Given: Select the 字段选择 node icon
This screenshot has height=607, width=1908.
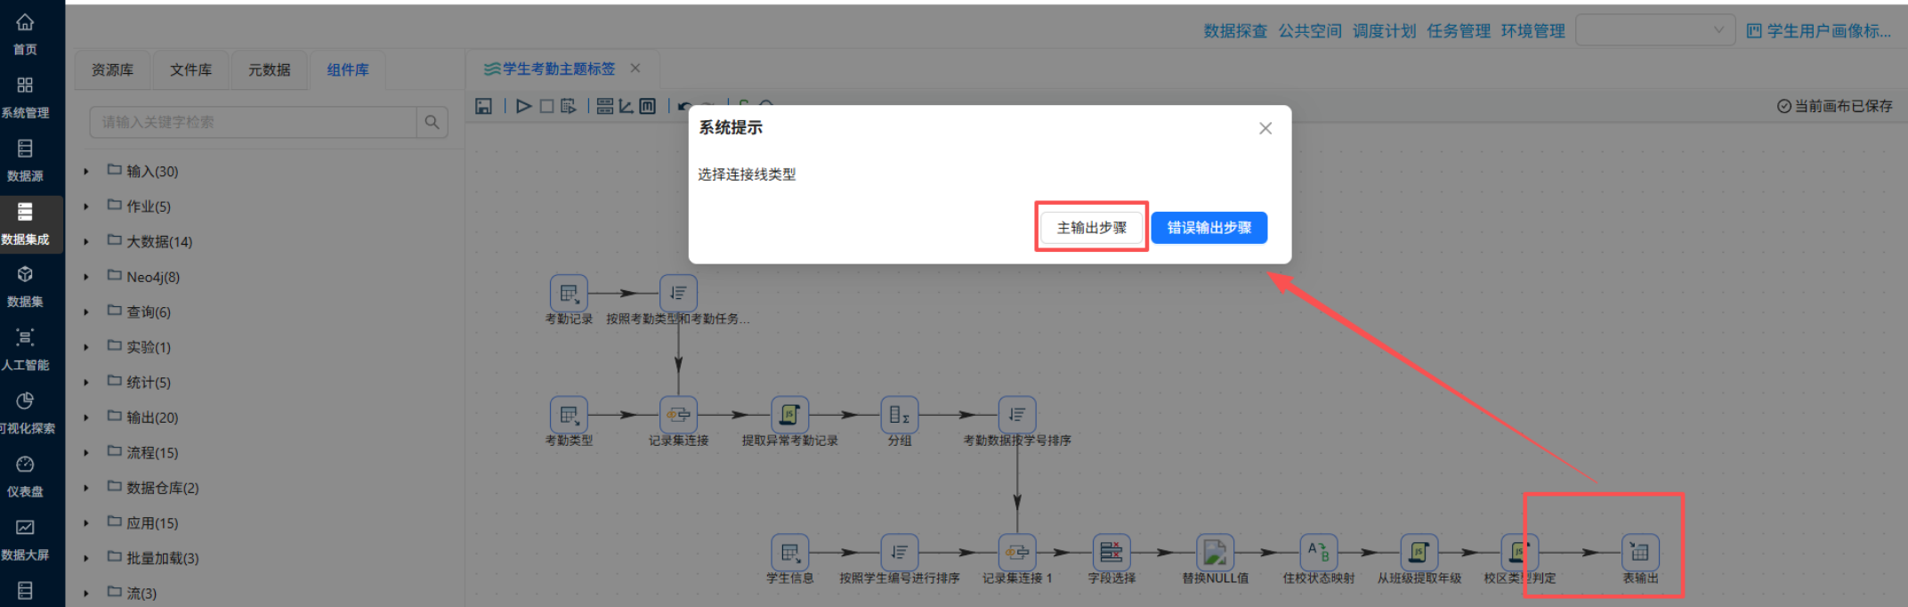Looking at the screenshot, I should (1111, 553).
